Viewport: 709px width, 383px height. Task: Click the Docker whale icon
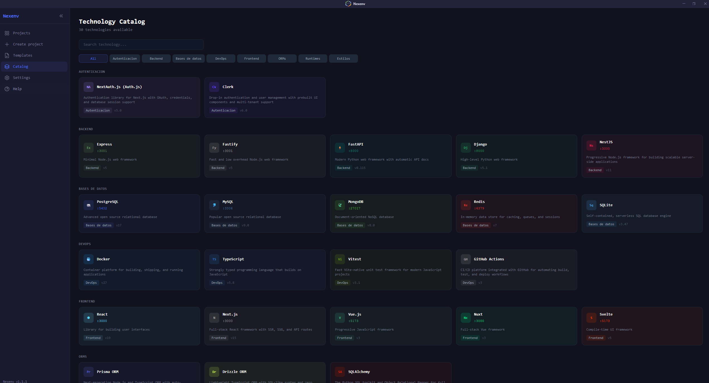click(x=89, y=259)
